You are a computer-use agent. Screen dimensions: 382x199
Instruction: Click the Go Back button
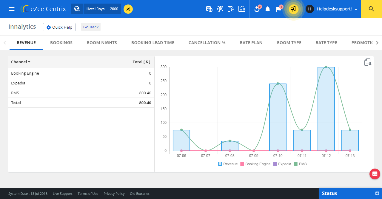coord(91,27)
